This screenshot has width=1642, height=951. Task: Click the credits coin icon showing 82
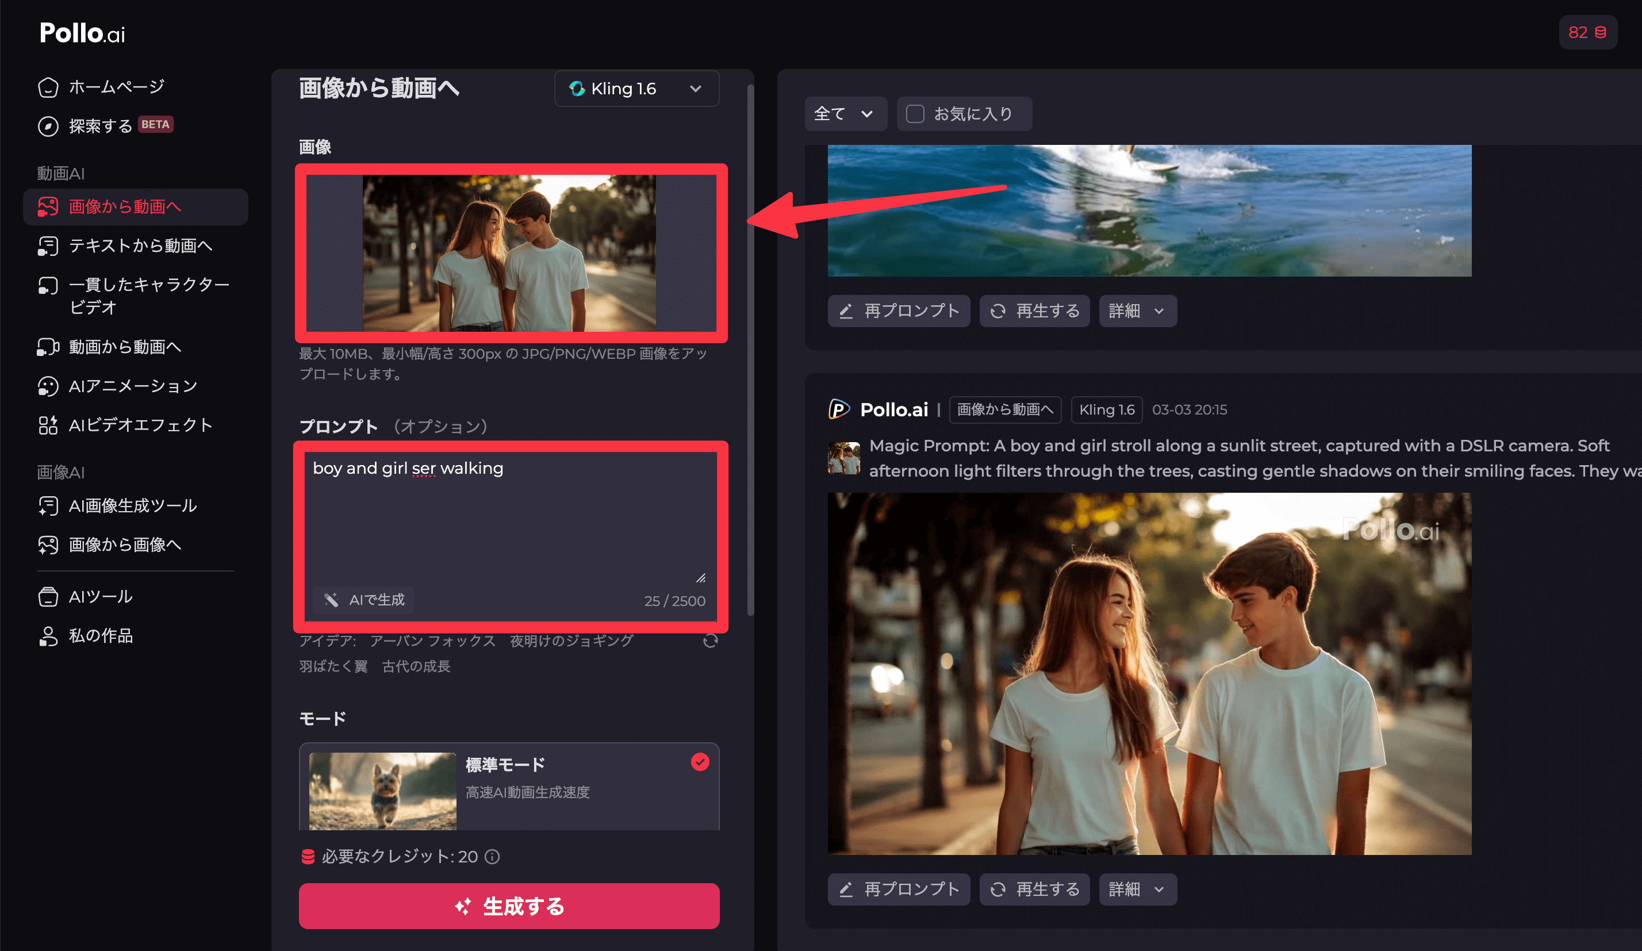click(x=1600, y=33)
